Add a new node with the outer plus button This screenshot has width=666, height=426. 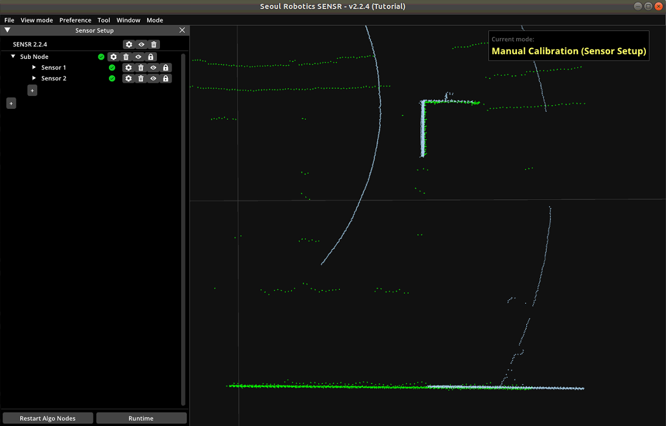tap(11, 103)
